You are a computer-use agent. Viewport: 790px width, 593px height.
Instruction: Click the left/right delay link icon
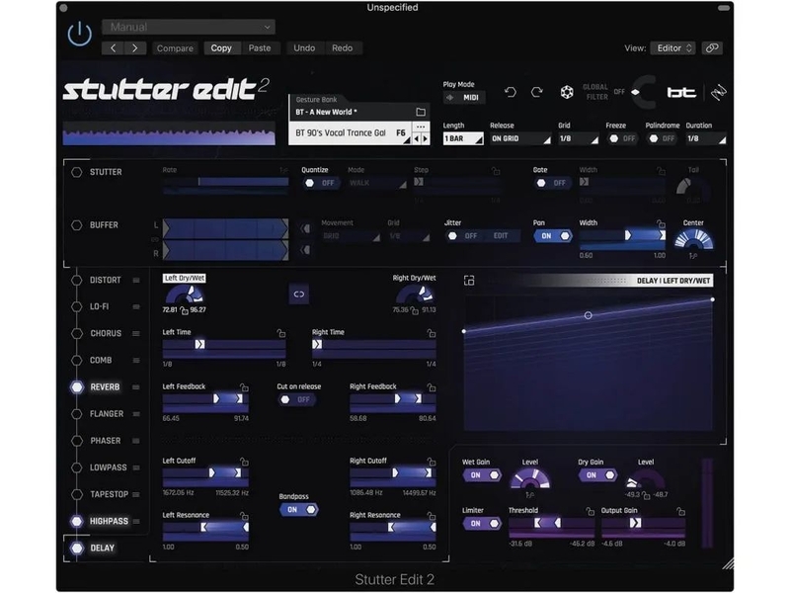click(x=299, y=294)
